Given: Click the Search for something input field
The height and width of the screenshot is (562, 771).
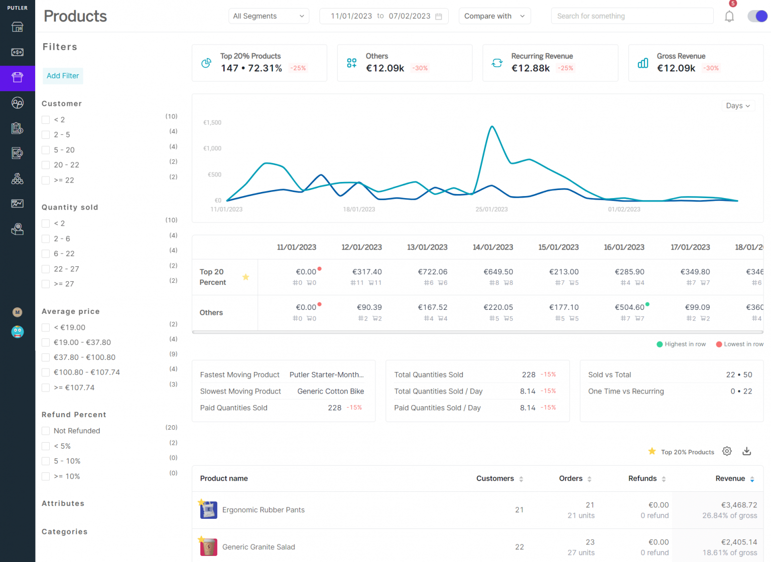Looking at the screenshot, I should pos(632,16).
